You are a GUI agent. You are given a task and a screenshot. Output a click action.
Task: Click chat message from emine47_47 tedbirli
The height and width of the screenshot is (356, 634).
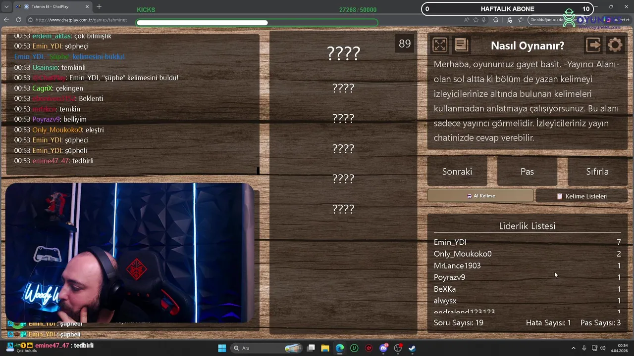[x=53, y=161]
